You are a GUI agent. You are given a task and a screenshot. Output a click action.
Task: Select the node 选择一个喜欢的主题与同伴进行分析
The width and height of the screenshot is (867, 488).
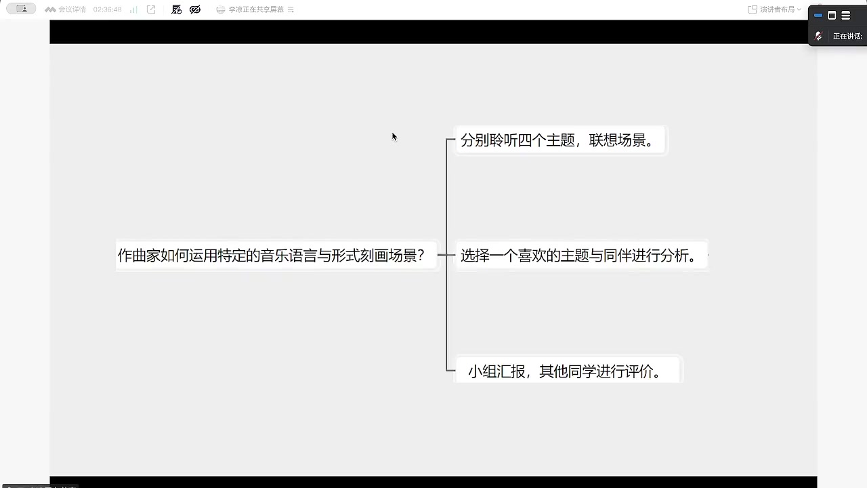(581, 256)
